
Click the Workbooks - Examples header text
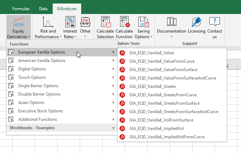32,128
